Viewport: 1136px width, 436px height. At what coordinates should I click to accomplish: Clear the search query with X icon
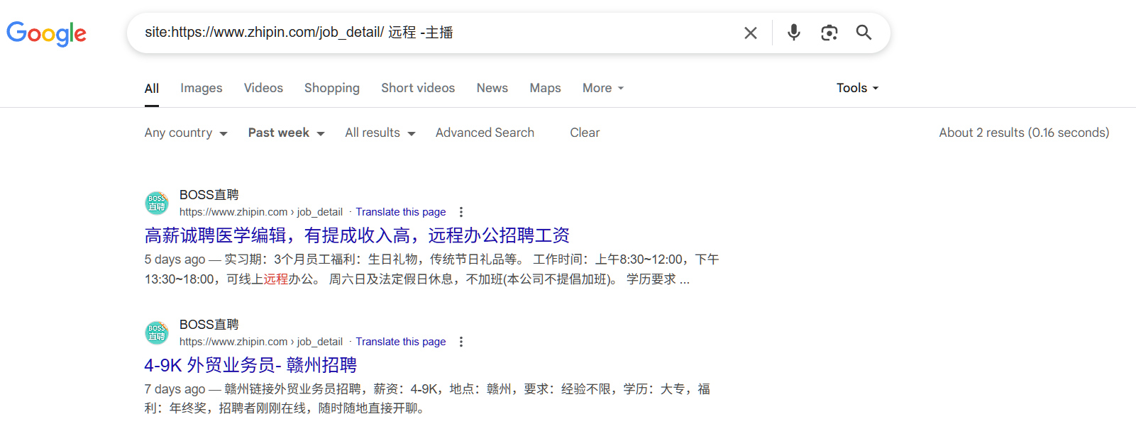coord(750,33)
